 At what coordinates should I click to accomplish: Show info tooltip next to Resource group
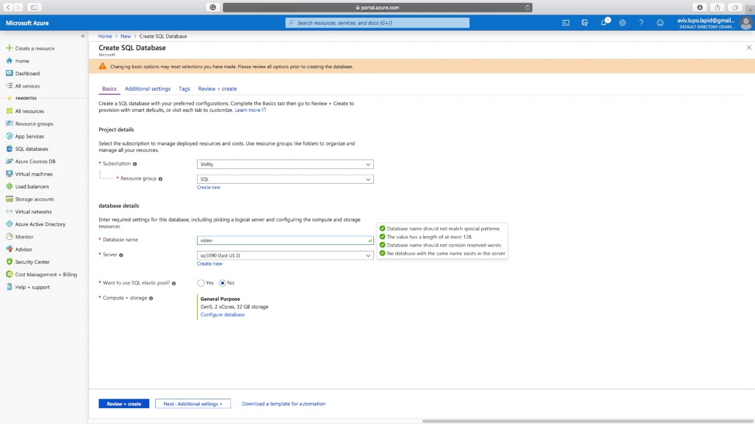[x=160, y=179]
